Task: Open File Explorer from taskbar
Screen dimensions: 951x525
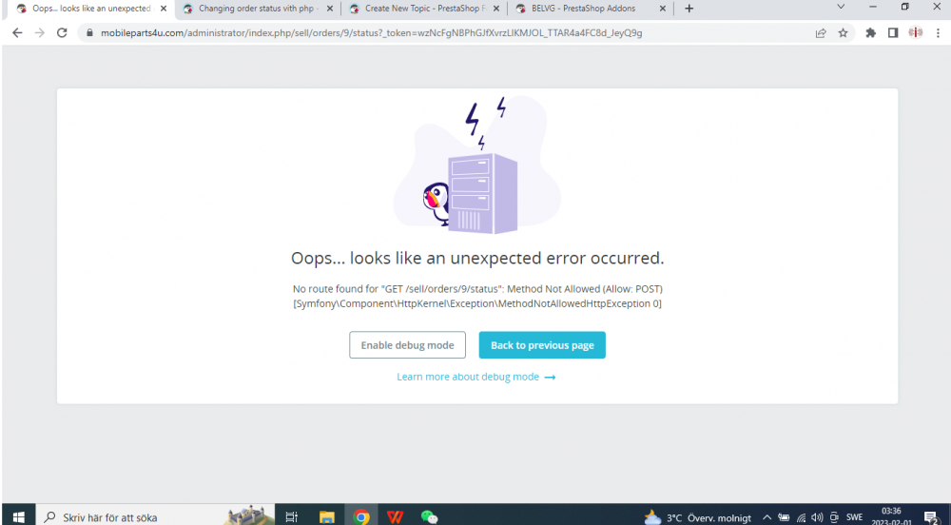Action: 327,517
